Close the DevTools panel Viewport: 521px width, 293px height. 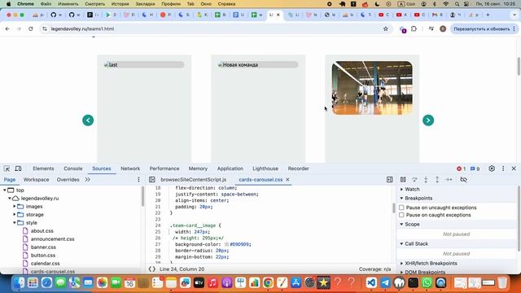(x=514, y=168)
